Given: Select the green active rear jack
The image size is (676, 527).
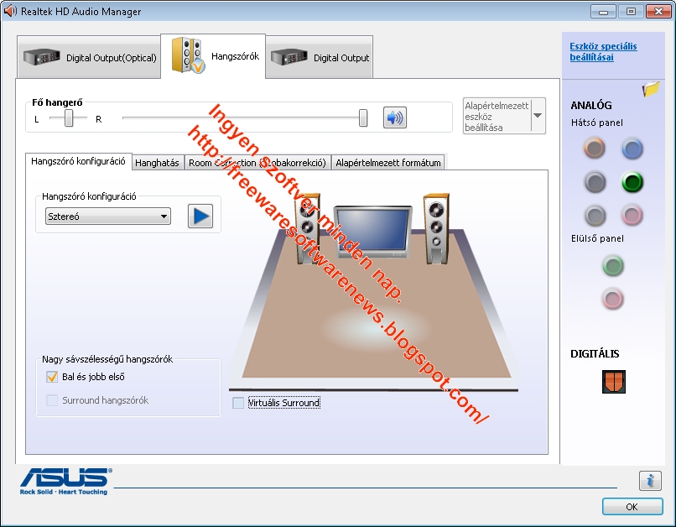Looking at the screenshot, I should tap(632, 182).
